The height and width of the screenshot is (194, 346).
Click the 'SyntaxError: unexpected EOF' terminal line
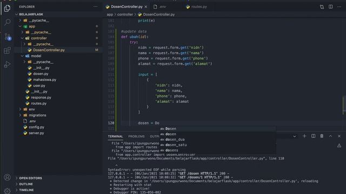[147, 170]
